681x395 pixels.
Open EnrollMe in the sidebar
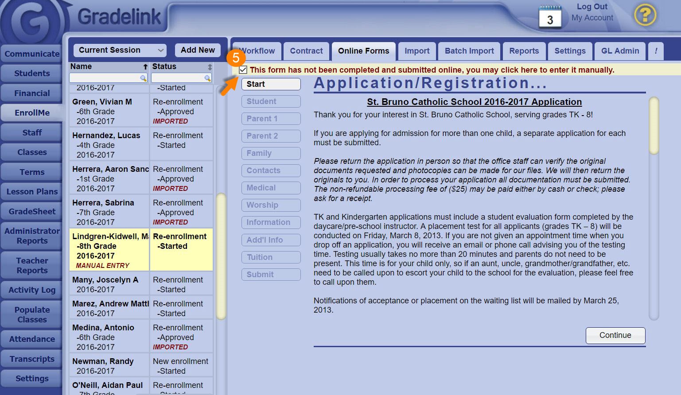[31, 113]
